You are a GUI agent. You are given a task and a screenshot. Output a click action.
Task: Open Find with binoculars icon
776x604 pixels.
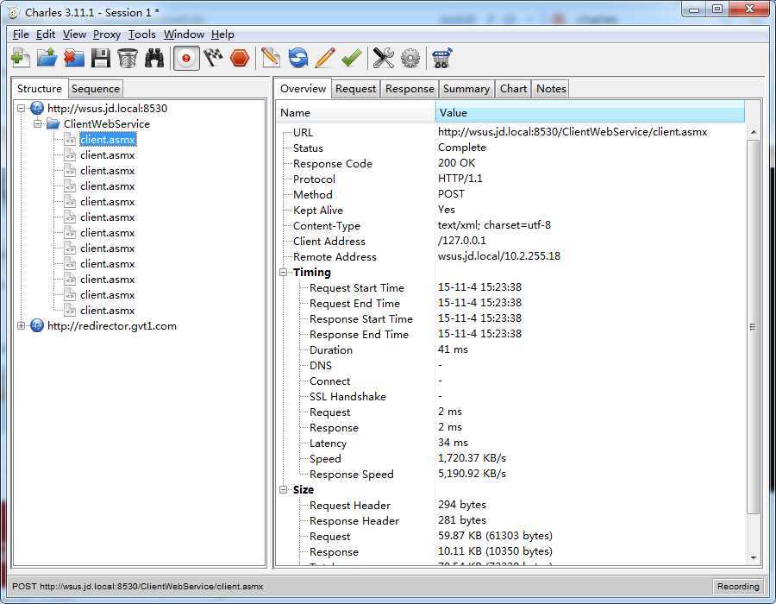point(154,58)
